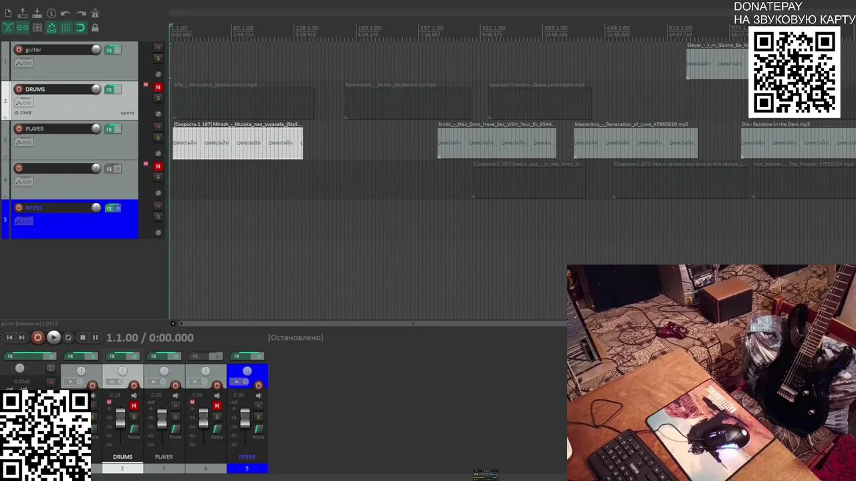Toggle ripple editing icon
Viewport: 856px width, 481px height.
point(37,28)
